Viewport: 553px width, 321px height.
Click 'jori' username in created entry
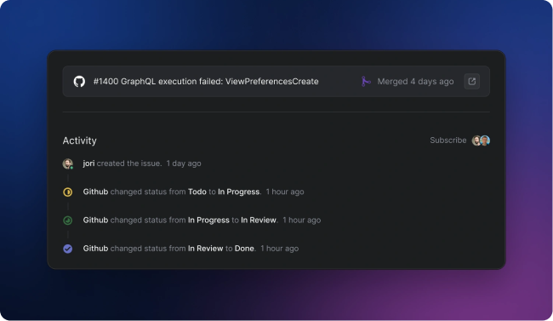(x=88, y=163)
